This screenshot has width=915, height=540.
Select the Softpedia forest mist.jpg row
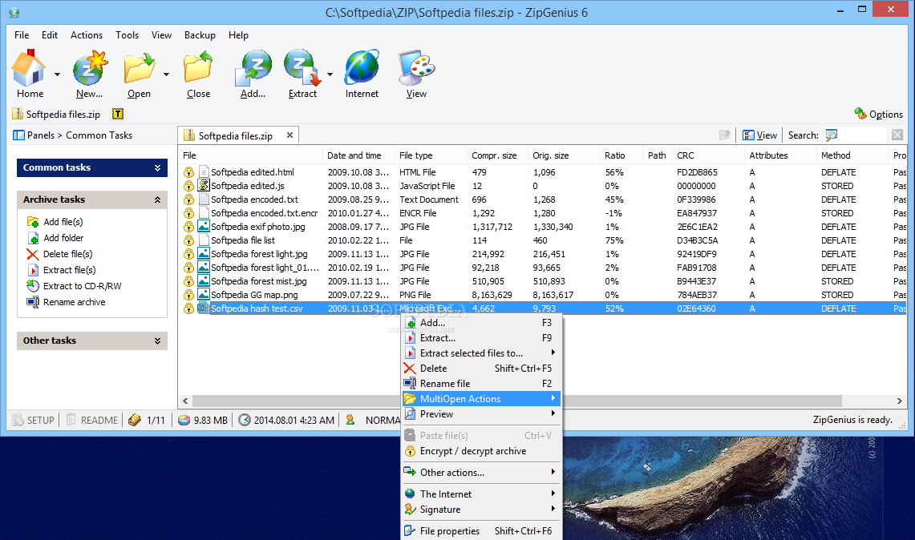tap(545, 281)
